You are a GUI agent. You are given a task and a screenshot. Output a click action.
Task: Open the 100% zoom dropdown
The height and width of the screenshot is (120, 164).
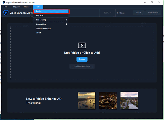[x=107, y=13]
